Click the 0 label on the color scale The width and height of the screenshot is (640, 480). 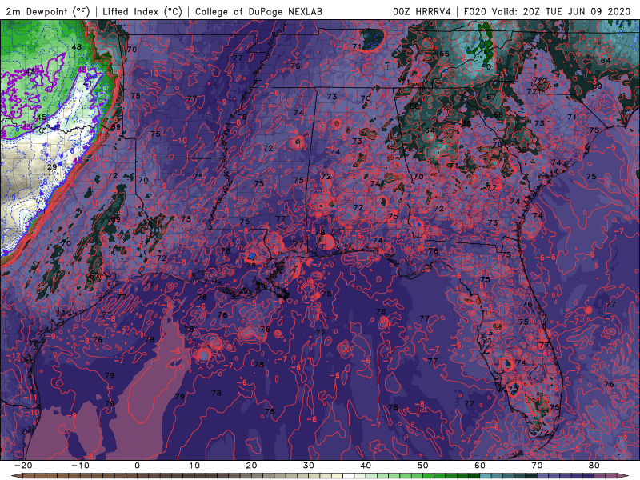point(137,466)
